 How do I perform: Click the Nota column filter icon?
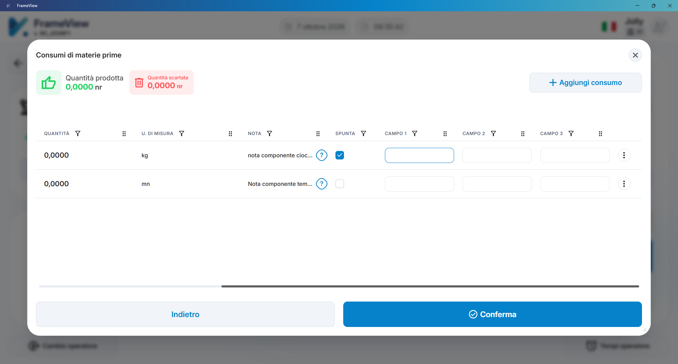pos(269,134)
